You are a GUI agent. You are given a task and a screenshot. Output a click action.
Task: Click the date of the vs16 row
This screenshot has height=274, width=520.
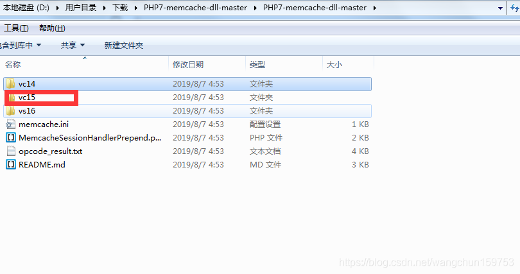click(x=198, y=110)
